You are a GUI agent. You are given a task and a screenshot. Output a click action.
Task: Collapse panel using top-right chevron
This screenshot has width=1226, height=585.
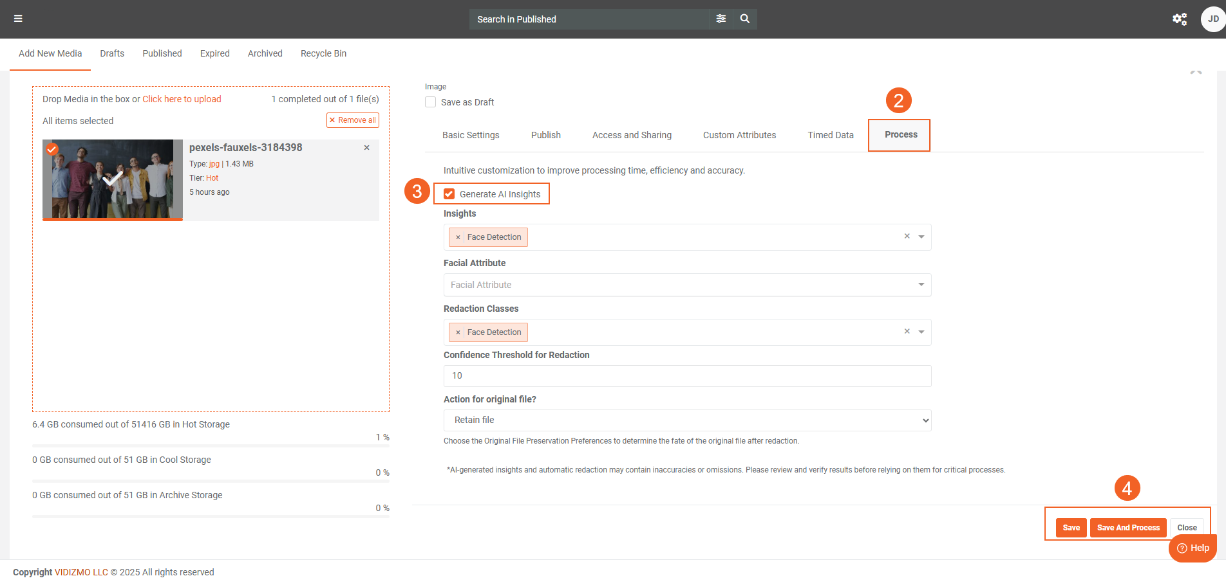tap(1196, 73)
